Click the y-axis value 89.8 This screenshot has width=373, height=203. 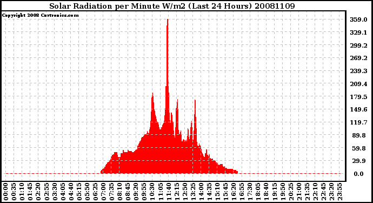click(359, 135)
